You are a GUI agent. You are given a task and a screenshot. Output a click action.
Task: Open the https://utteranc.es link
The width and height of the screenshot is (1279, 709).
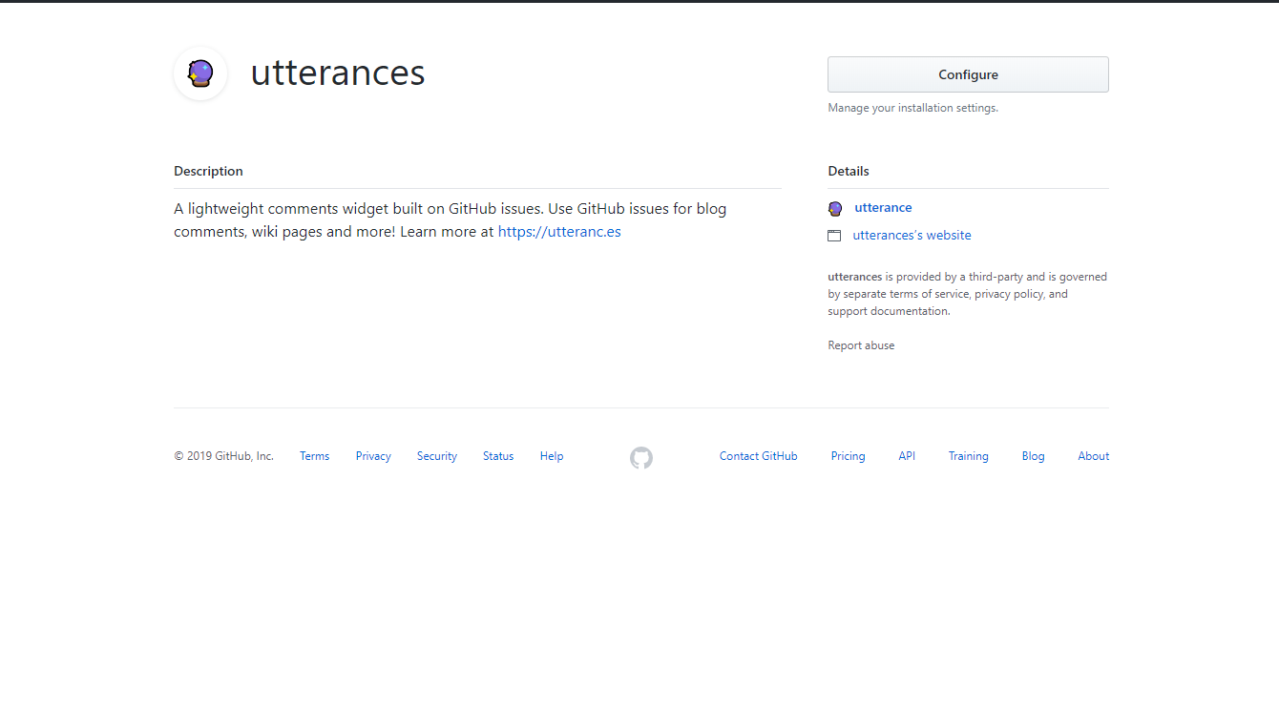point(559,231)
